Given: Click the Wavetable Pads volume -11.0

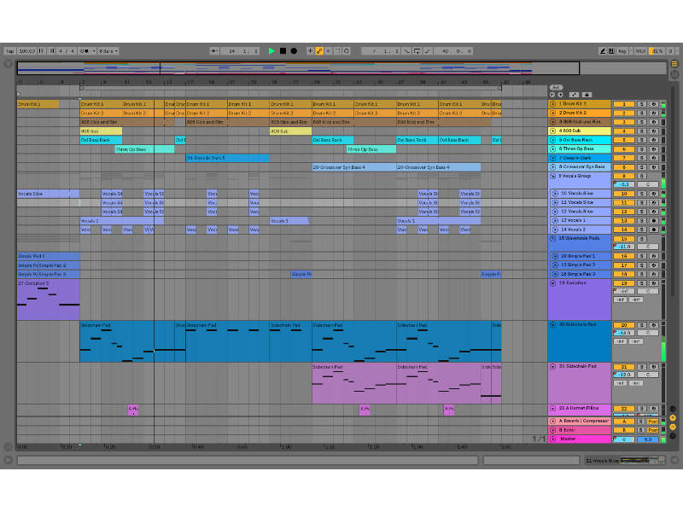Looking at the screenshot, I should coord(624,247).
